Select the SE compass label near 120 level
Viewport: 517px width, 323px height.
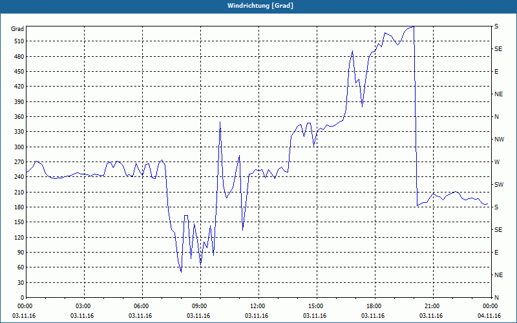click(498, 230)
